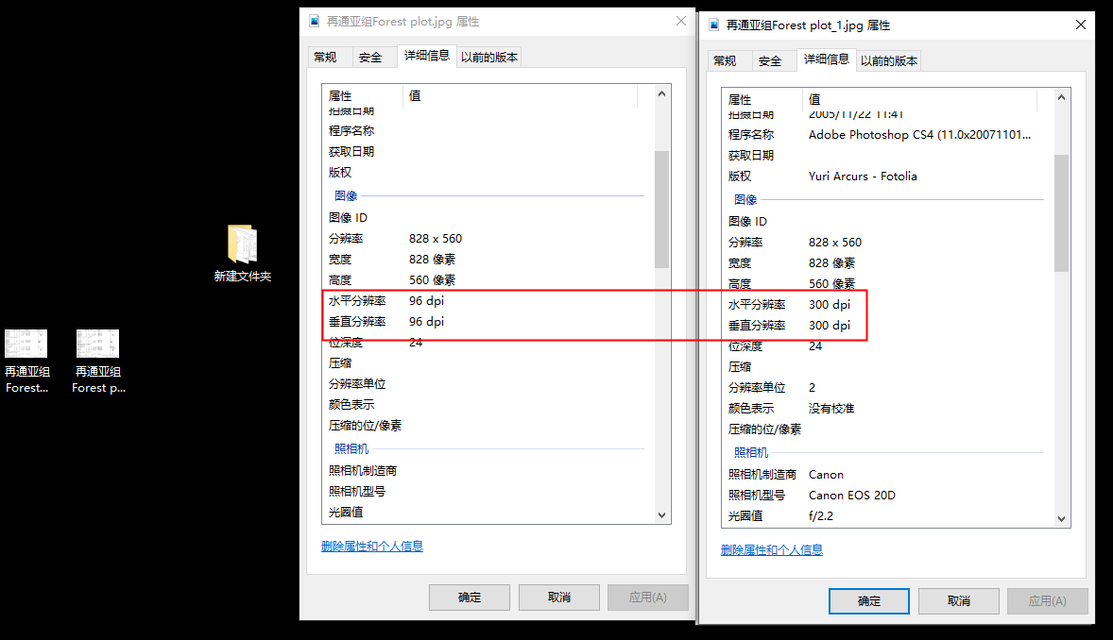This screenshot has width=1113, height=640.
Task: Select 图像 ID row in Forest plot.jpg window
Action: (488, 218)
